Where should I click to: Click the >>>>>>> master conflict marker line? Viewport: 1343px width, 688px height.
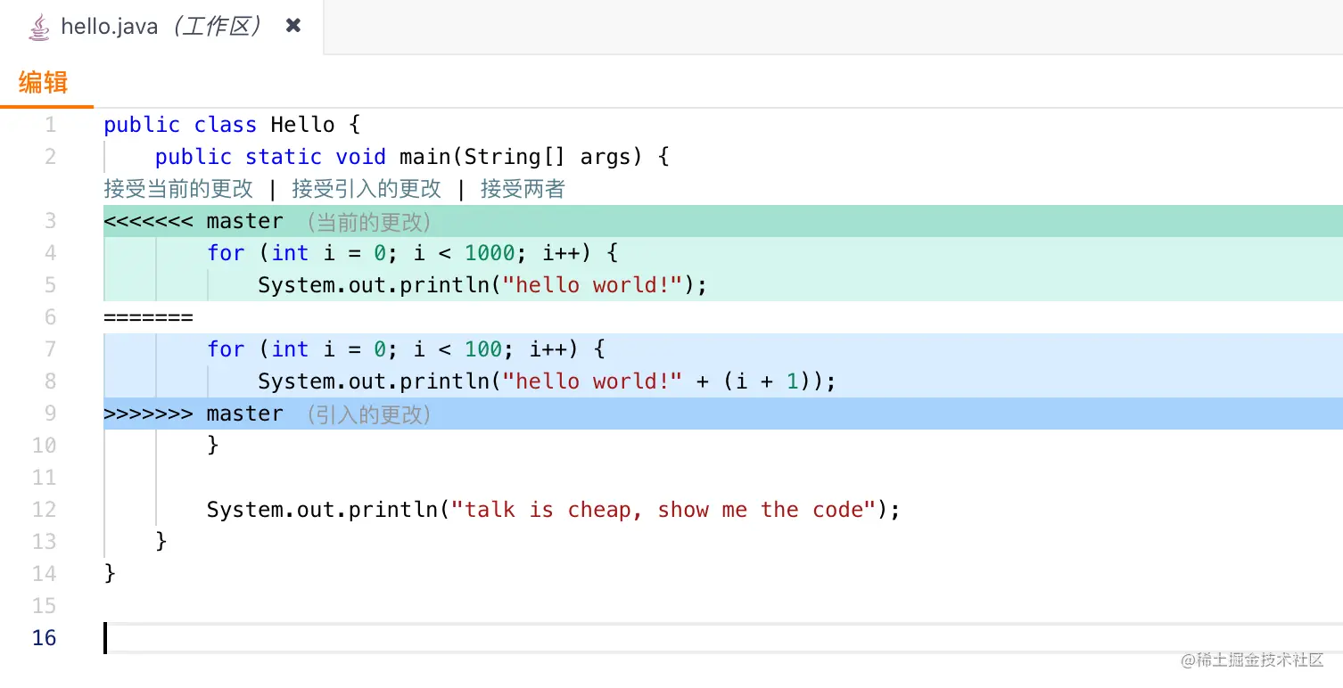tap(723, 414)
